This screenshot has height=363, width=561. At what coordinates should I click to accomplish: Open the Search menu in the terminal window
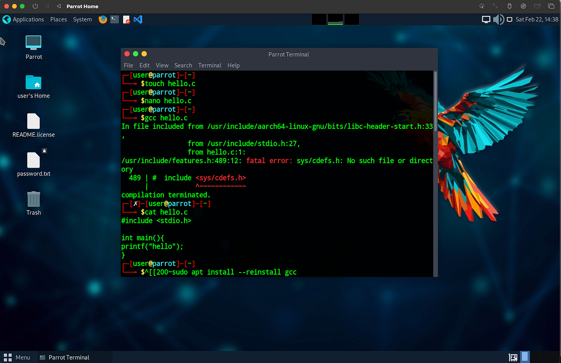(x=183, y=65)
